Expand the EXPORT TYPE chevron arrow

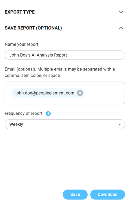tap(121, 12)
